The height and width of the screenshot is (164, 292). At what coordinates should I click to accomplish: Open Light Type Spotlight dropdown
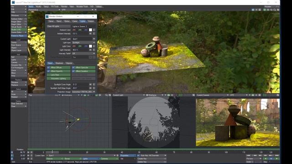click(83, 42)
